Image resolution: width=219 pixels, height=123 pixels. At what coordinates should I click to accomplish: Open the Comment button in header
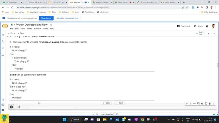(183, 26)
